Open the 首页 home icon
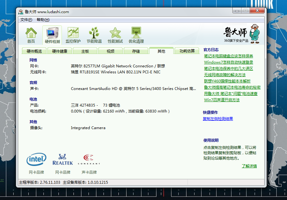 (x=31, y=35)
